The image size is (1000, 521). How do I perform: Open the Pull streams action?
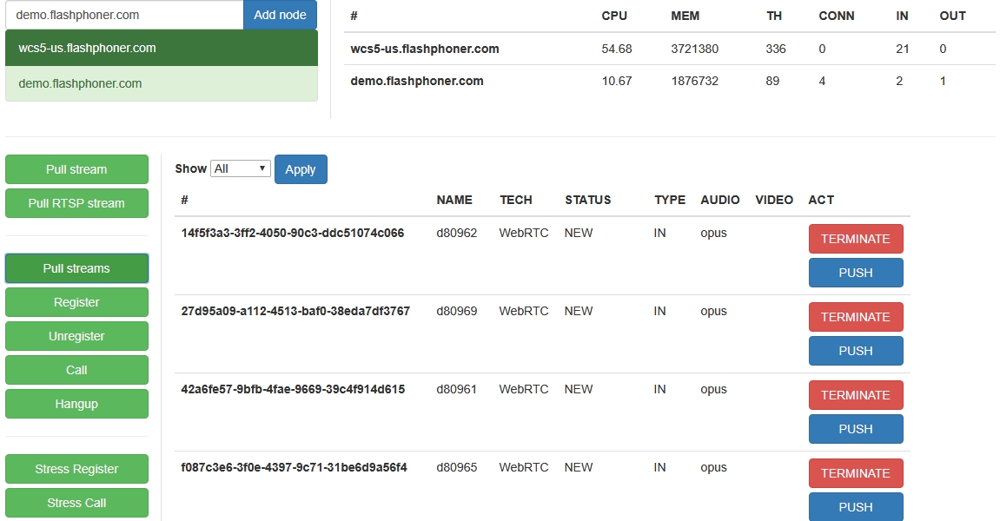click(76, 268)
